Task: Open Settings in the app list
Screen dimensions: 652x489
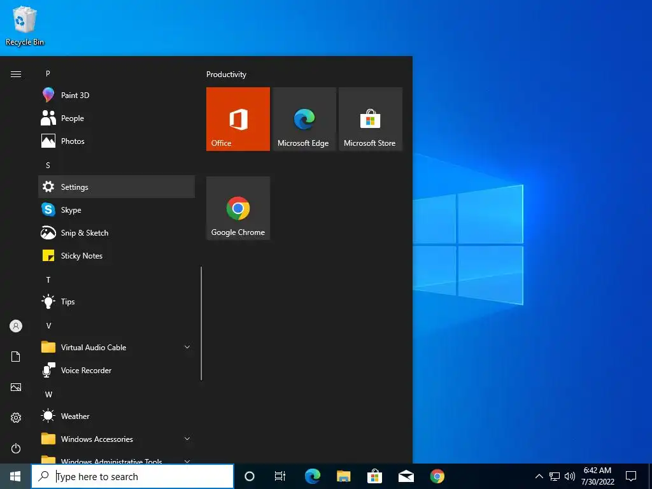Action: 117,187
